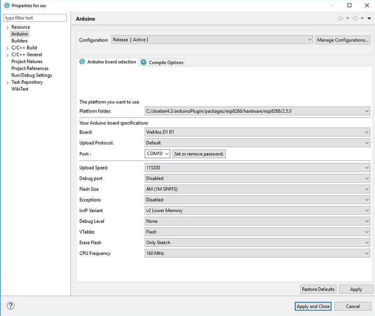Viewport: 375px width, 316px height.
Task: Click the teal icon on Arduino board selection tab
Action: (x=81, y=62)
